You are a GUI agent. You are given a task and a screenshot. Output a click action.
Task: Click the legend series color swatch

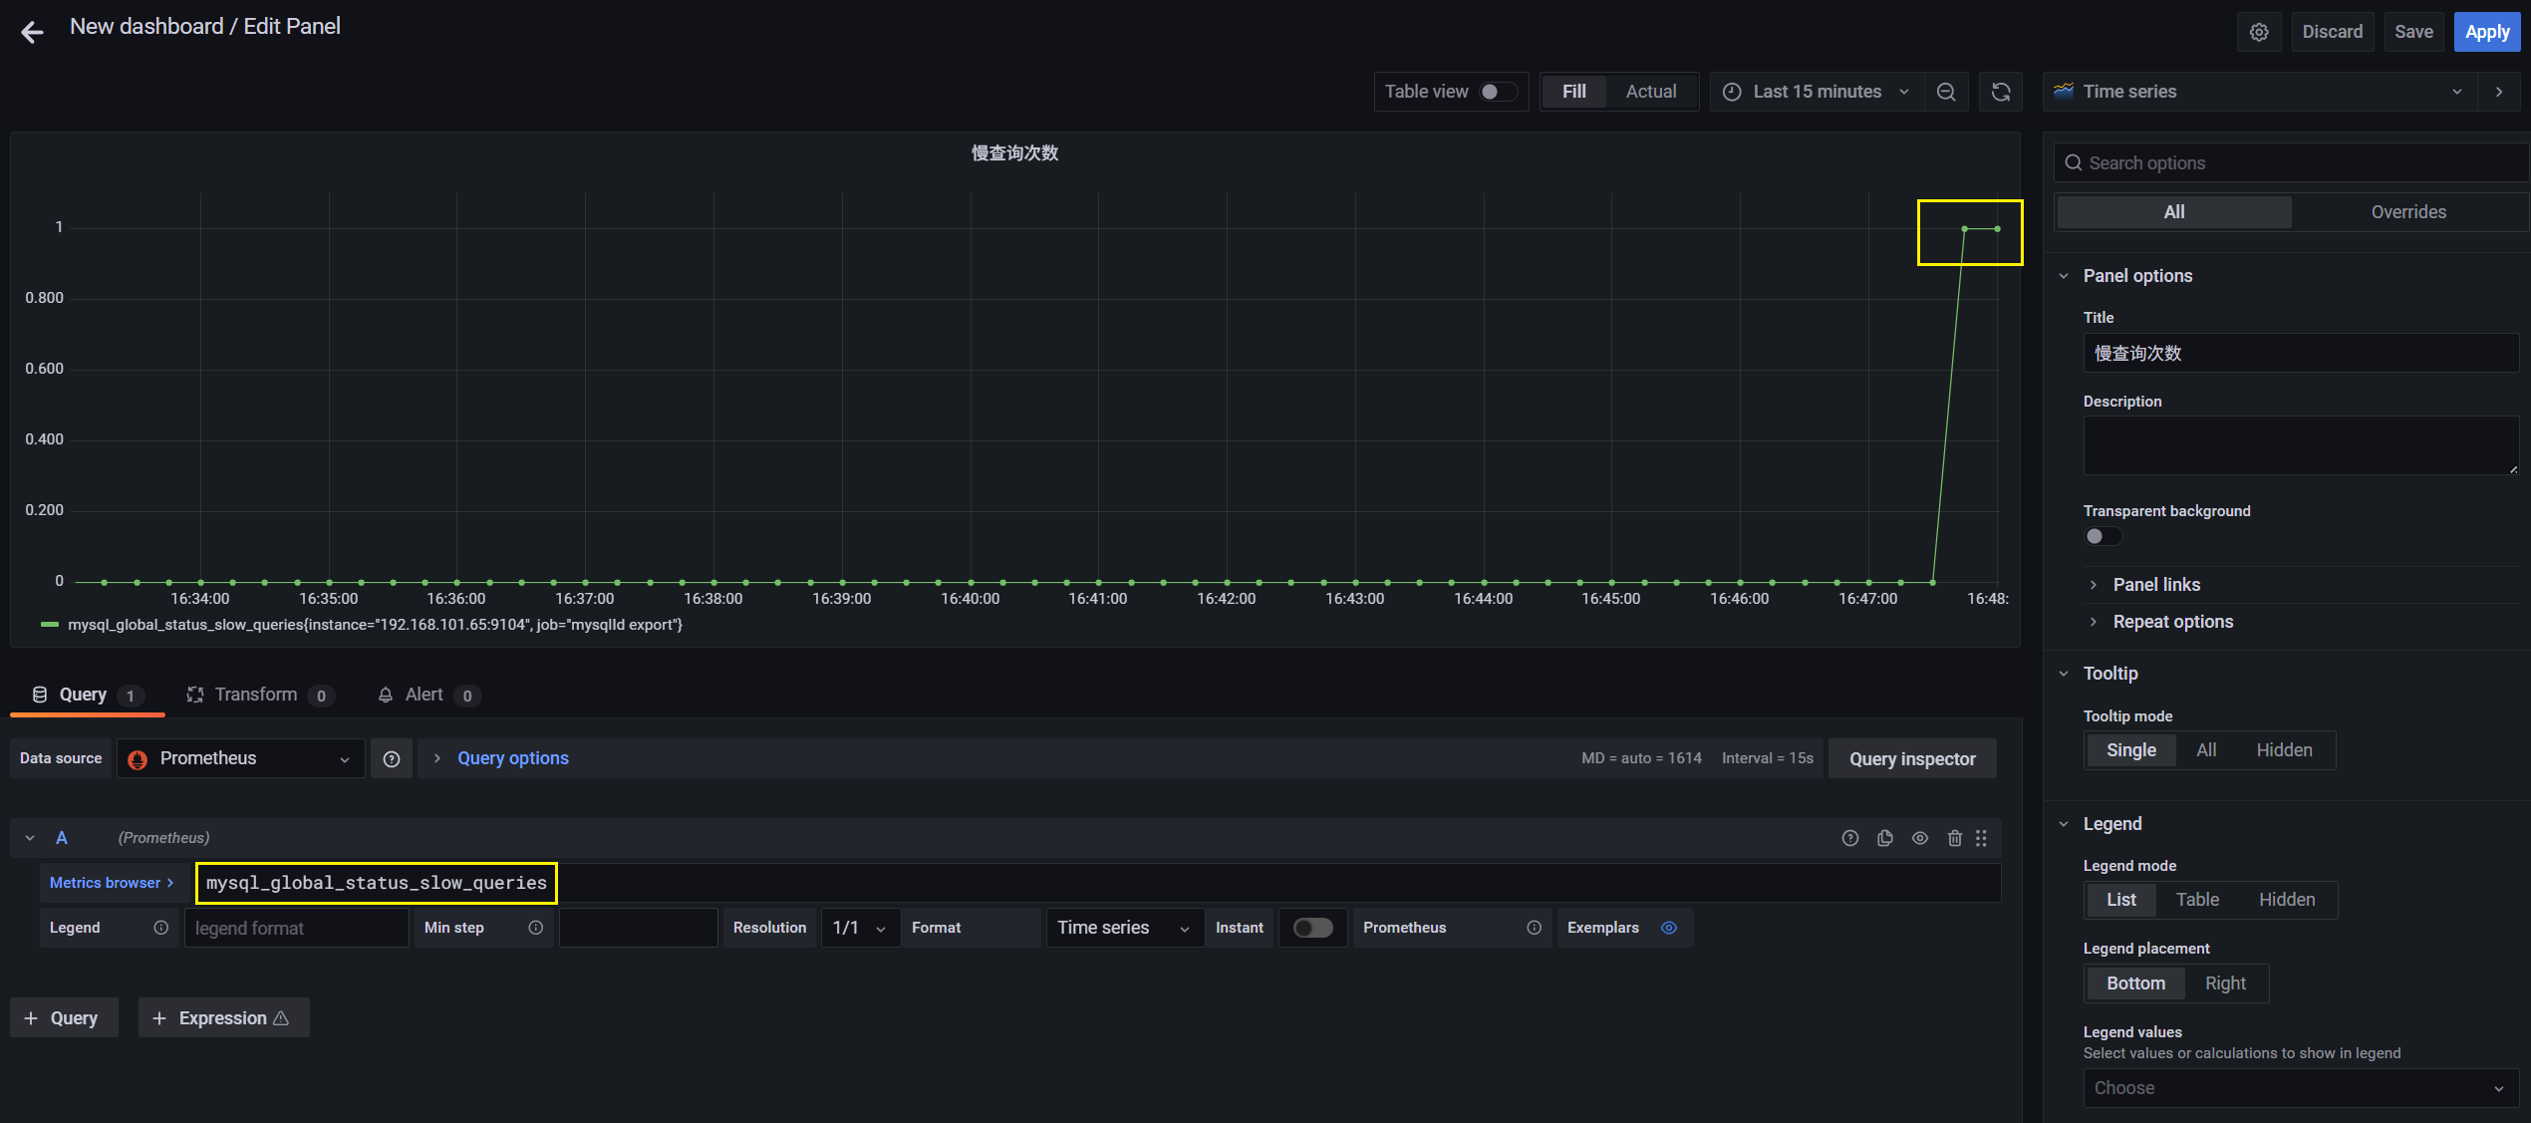pyautogui.click(x=49, y=625)
